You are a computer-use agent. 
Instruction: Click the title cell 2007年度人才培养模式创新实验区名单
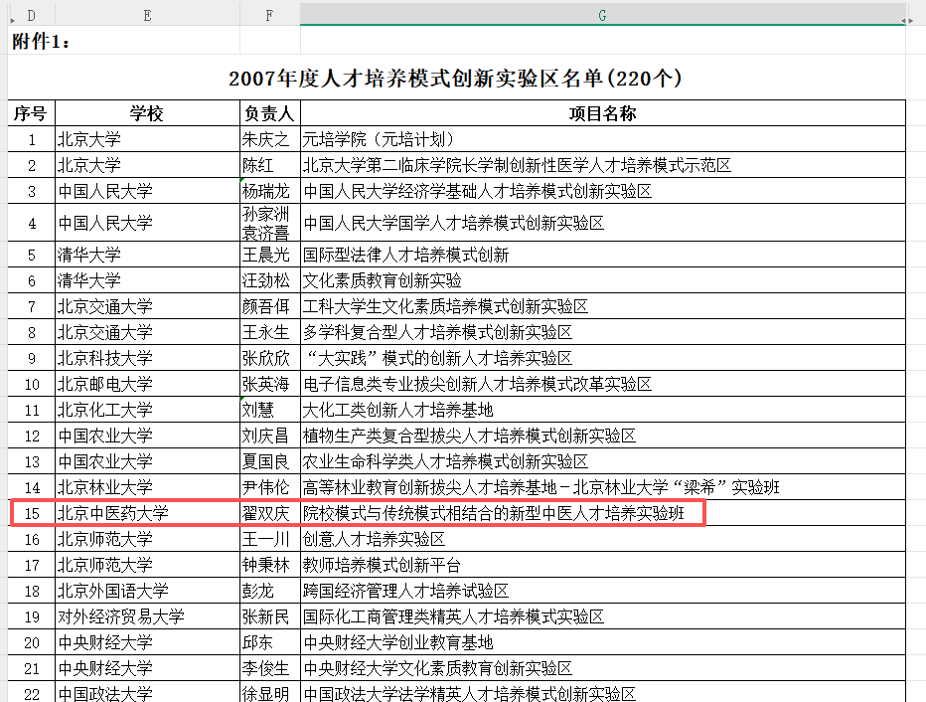point(456,78)
